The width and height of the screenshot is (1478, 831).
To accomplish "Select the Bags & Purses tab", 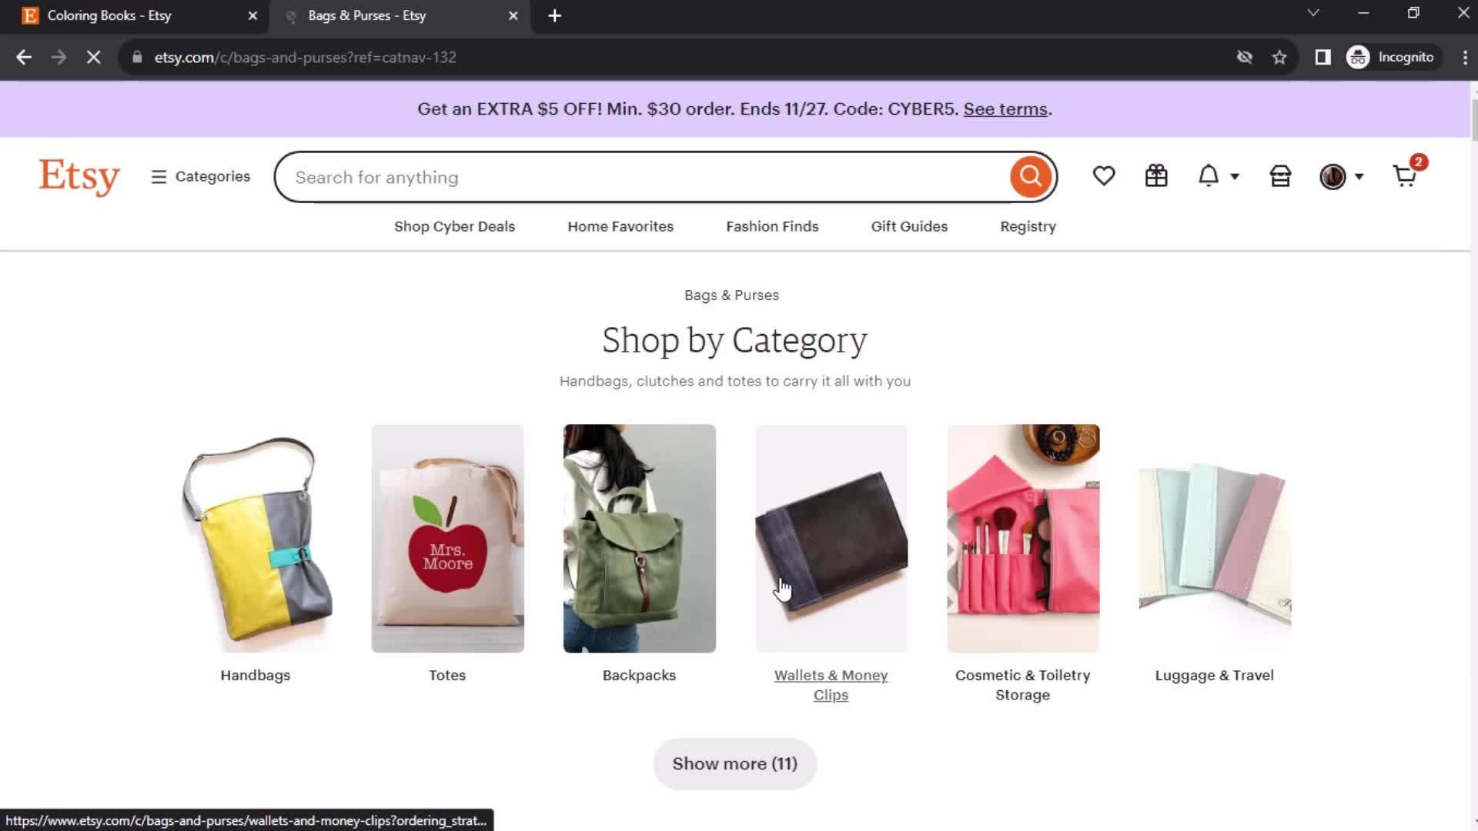I will pyautogui.click(x=396, y=15).
